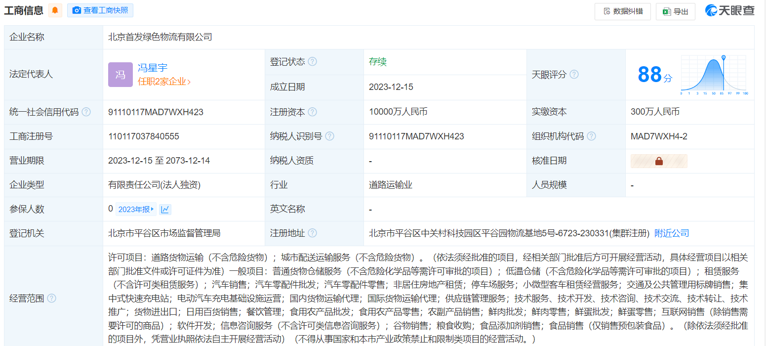Click the help icon beside 注册资本
The width and height of the screenshot is (766, 346).
click(313, 112)
